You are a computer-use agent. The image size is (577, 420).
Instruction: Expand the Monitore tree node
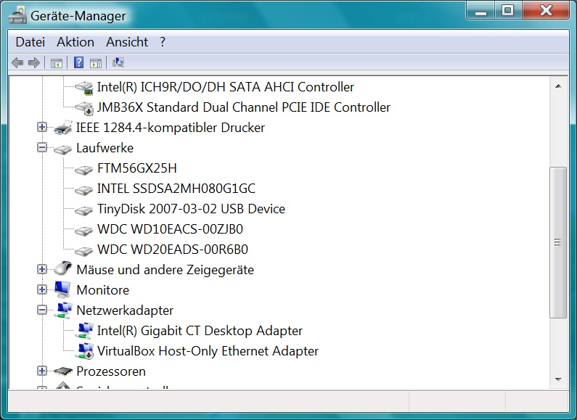pos(42,289)
